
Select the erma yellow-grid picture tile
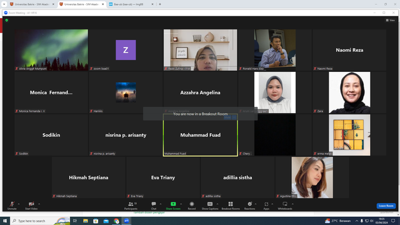click(349, 135)
